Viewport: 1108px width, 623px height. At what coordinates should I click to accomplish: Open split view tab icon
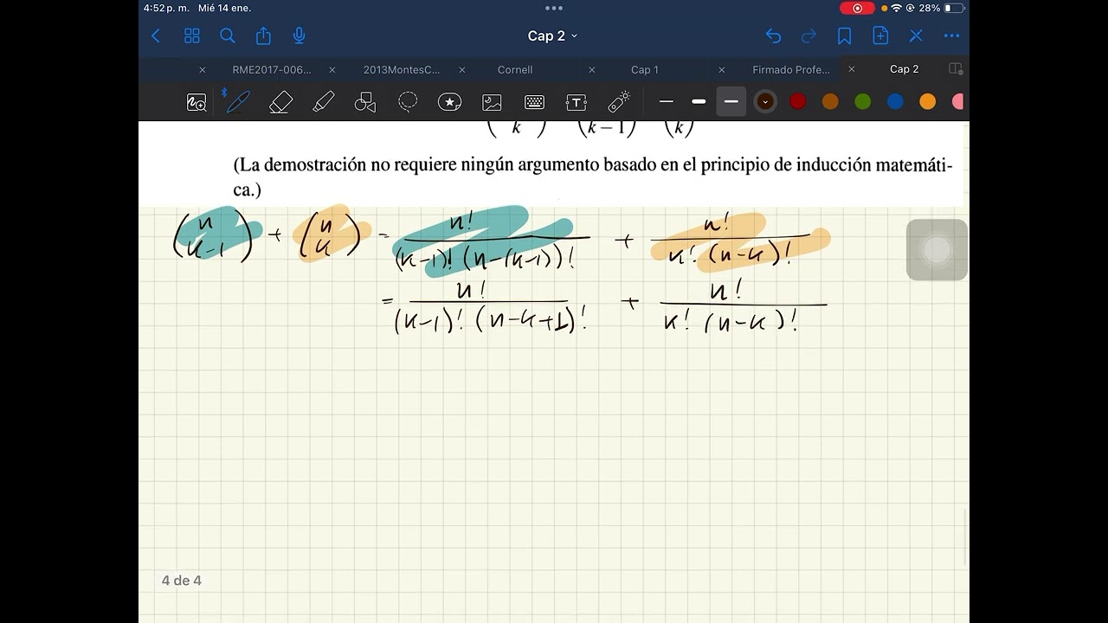[x=956, y=69]
